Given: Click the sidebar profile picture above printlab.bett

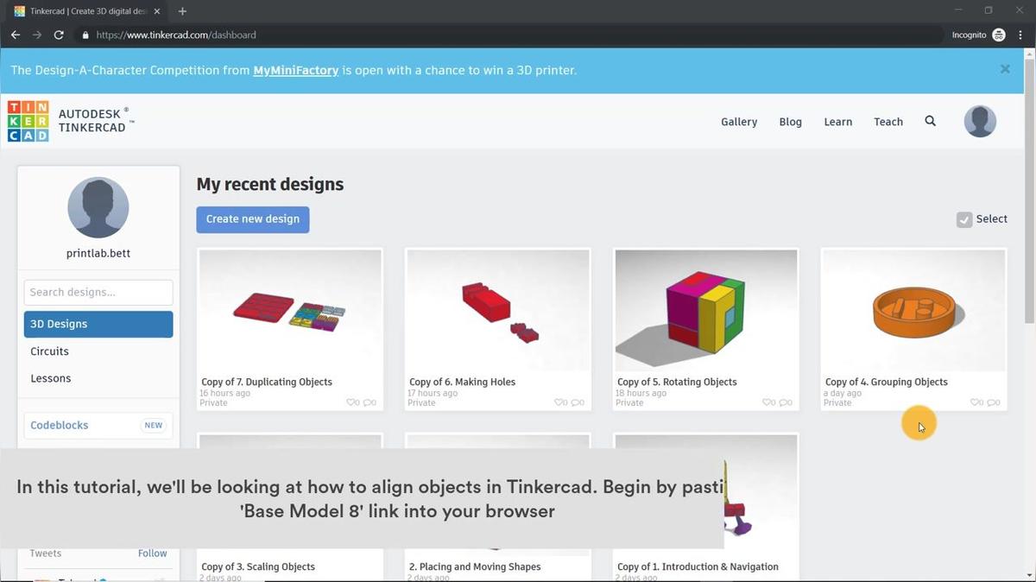Looking at the screenshot, I should click(x=98, y=207).
